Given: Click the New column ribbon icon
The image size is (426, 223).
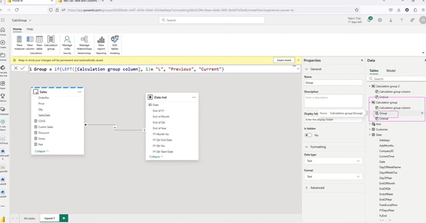Looking at the screenshot, I should [x=30, y=43].
